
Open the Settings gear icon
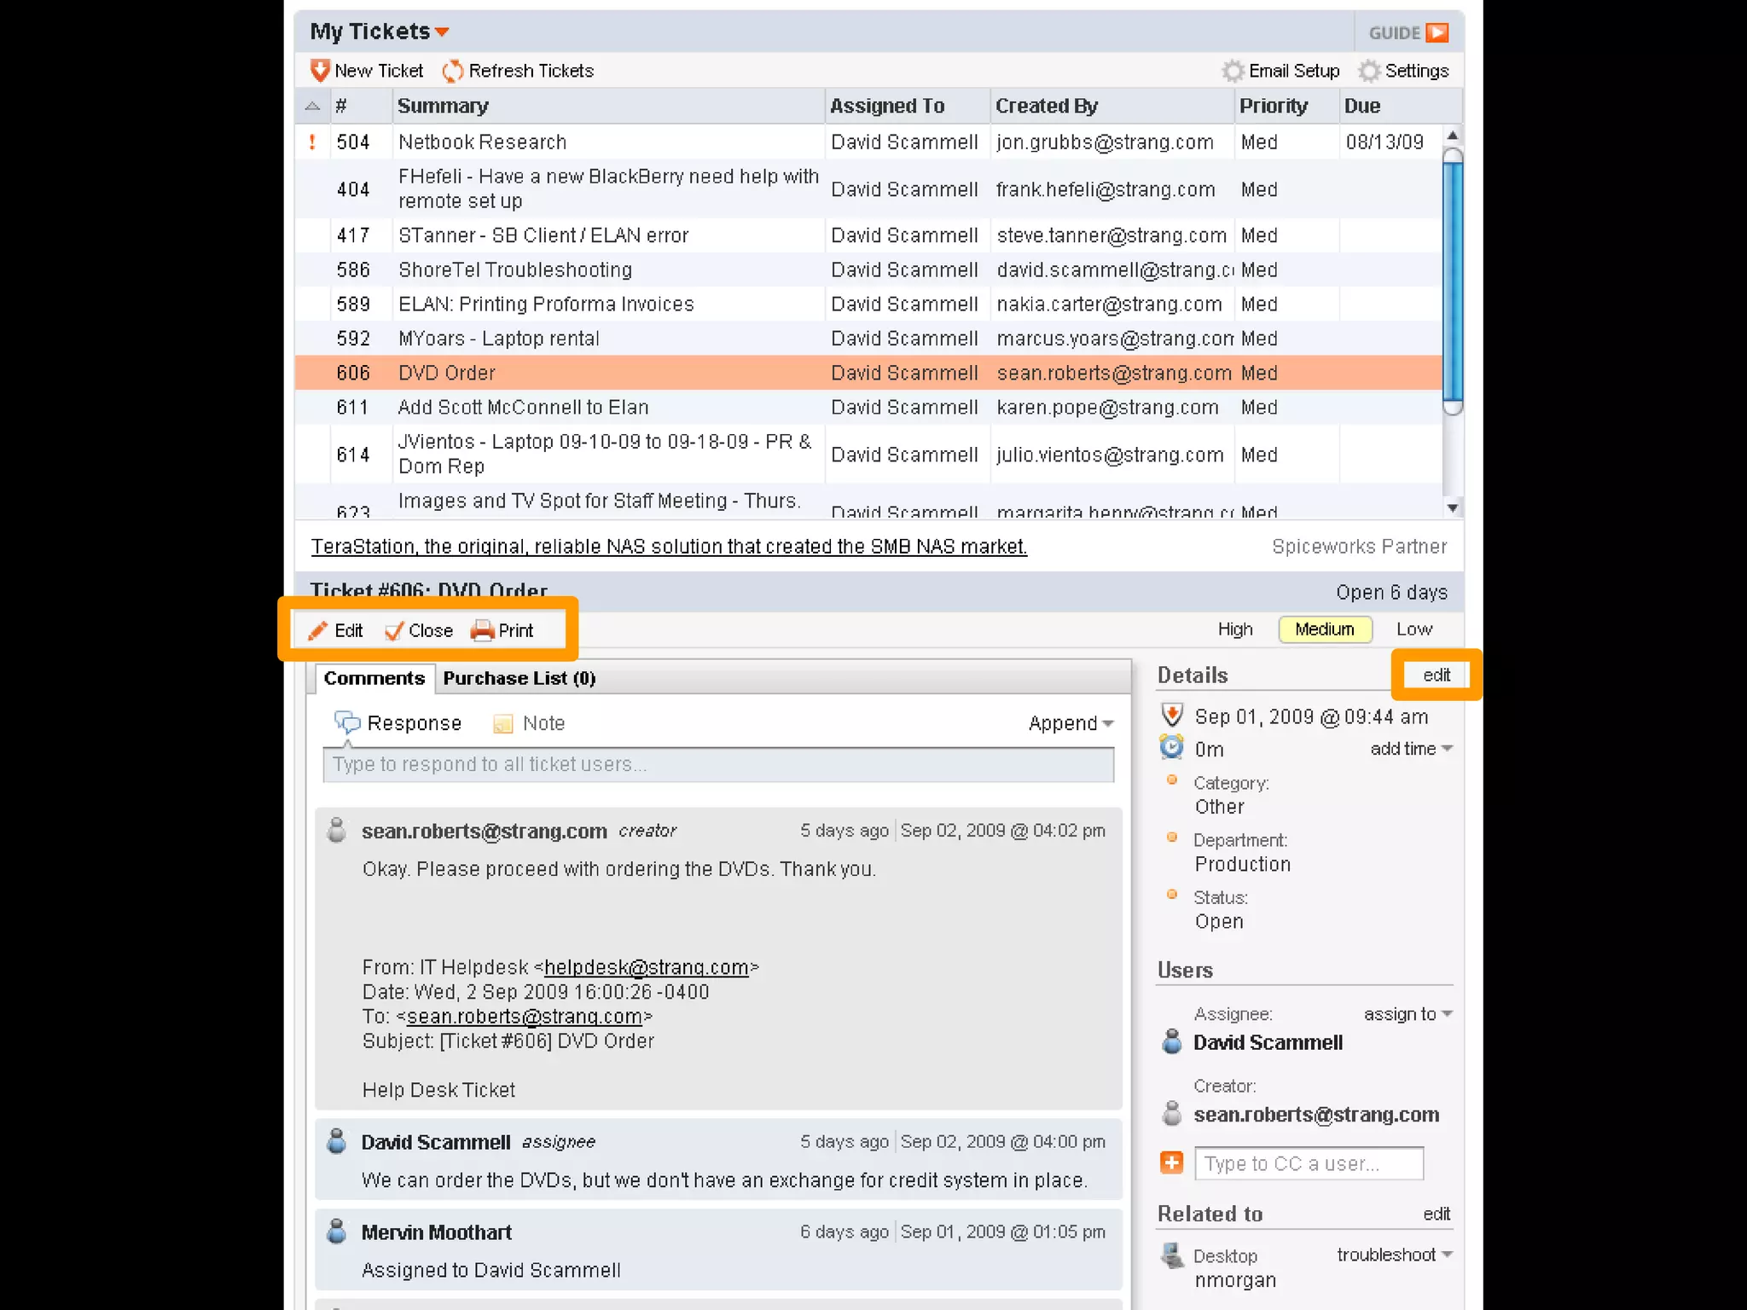pyautogui.click(x=1369, y=71)
